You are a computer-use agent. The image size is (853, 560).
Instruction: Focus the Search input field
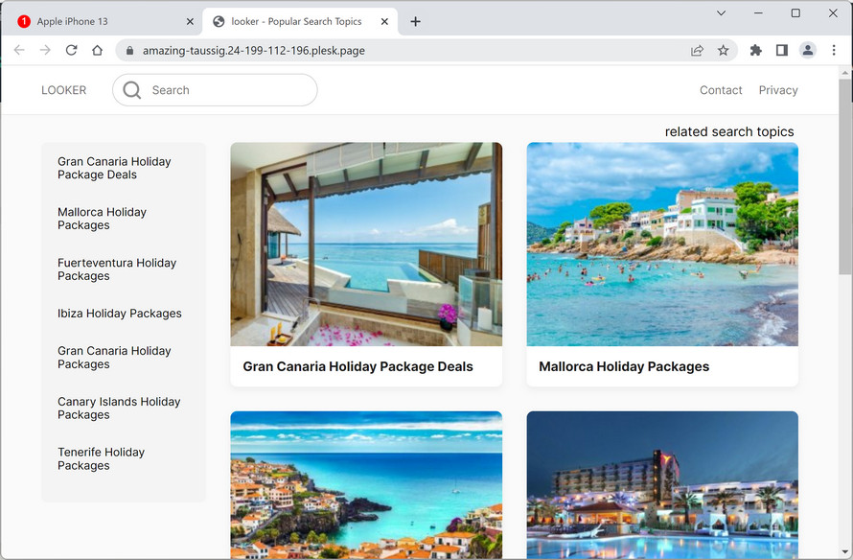215,90
